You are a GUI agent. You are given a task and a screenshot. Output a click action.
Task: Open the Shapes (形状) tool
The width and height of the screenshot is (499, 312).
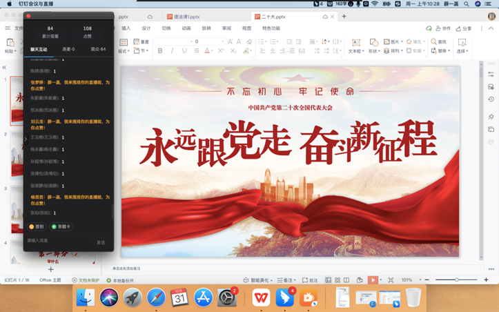[373, 46]
